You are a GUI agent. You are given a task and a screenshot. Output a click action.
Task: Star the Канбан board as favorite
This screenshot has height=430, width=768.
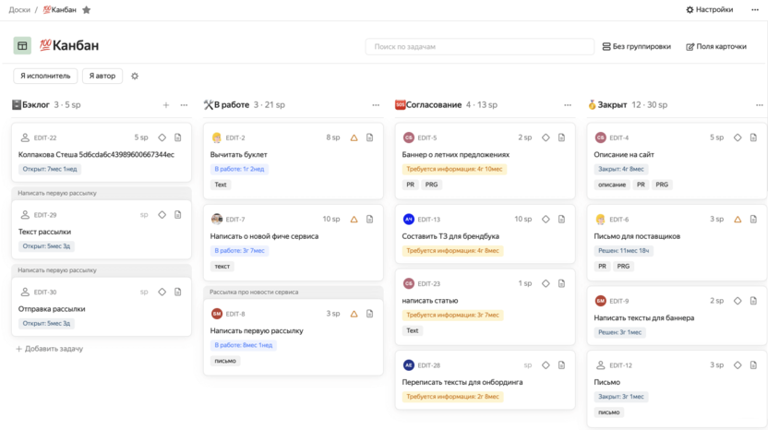point(87,10)
